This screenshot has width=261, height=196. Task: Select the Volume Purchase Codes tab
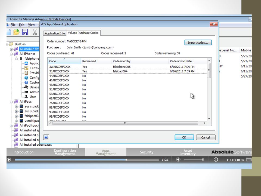83,33
